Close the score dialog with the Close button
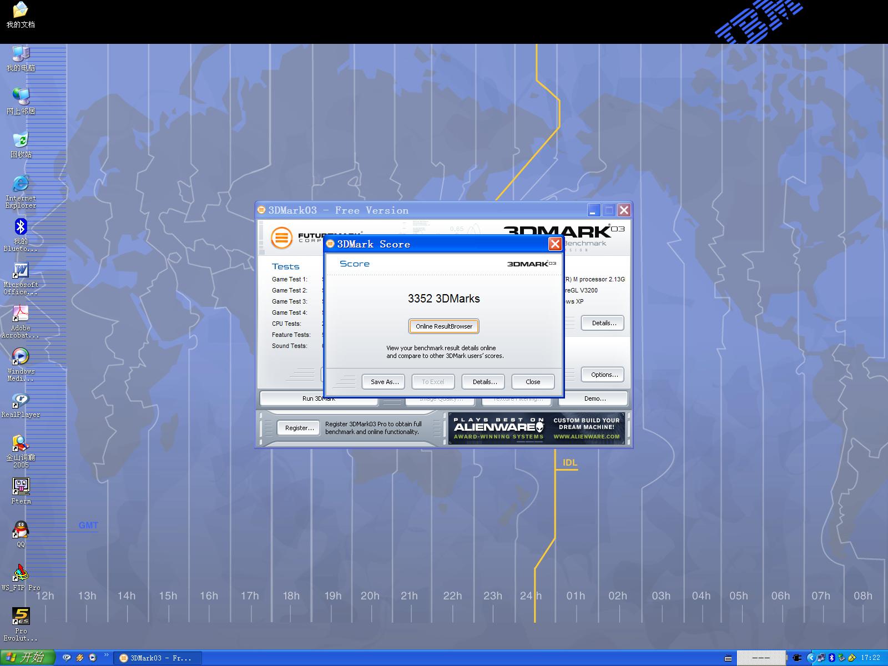This screenshot has width=888, height=666. coord(532,382)
